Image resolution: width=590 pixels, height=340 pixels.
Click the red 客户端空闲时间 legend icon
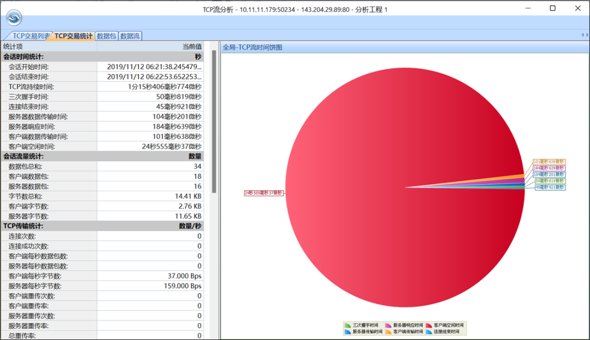429,325
